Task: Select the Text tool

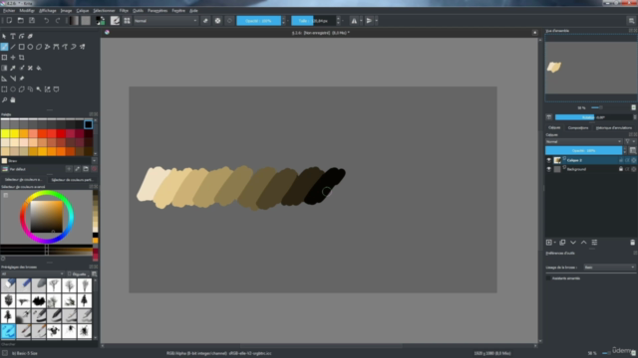Action: (x=13, y=36)
